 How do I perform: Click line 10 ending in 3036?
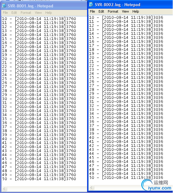[x=126, y=18]
